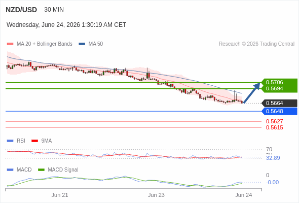This screenshot has width=299, height=203.
Task: Click the 32.89 RSI value
Action: [x=273, y=158]
